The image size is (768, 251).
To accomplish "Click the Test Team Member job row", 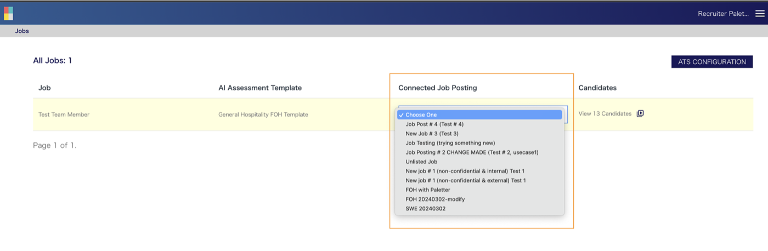I will pyautogui.click(x=64, y=115).
